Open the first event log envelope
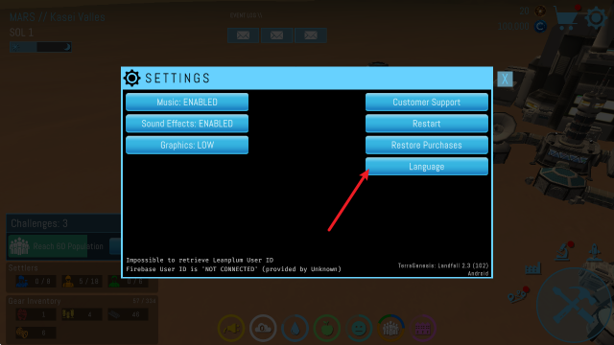Image resolution: width=614 pixels, height=345 pixels. click(x=243, y=35)
